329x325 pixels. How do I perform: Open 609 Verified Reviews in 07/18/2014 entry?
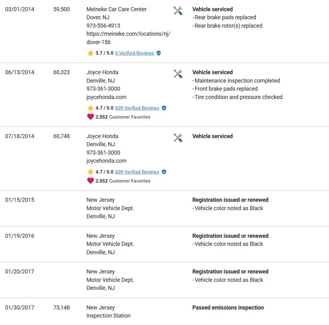point(137,172)
